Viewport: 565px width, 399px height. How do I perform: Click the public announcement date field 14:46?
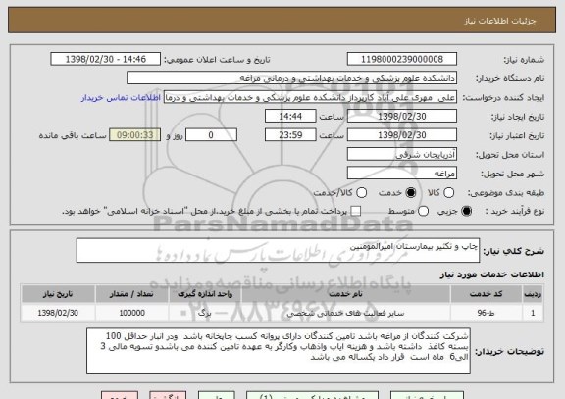tap(106, 59)
